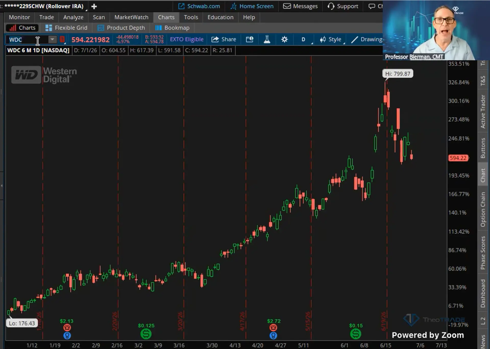Open the calendar alert icon beside Share
Viewport: 490px width, 349px height.
(250, 39)
